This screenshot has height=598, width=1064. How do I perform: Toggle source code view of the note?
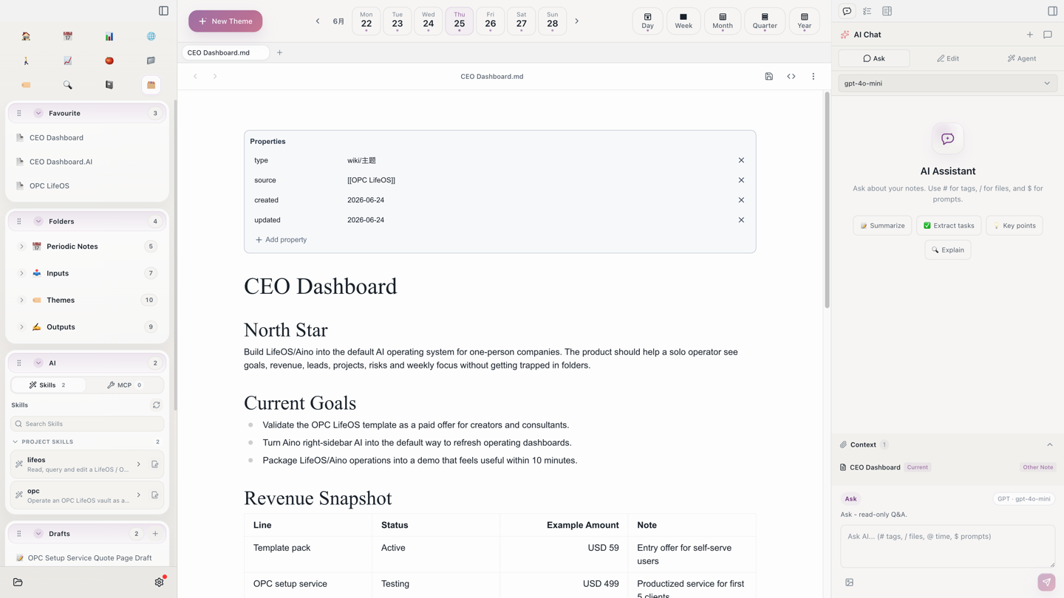(791, 76)
